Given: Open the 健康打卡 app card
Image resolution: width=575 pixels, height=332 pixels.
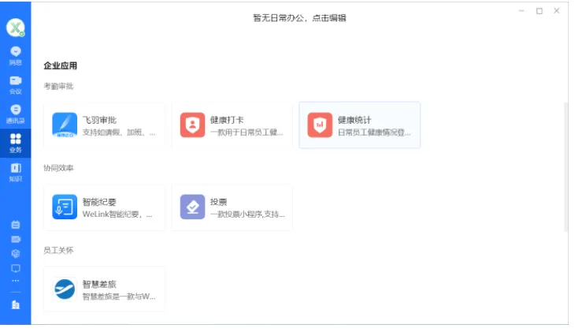Looking at the screenshot, I should point(232,125).
